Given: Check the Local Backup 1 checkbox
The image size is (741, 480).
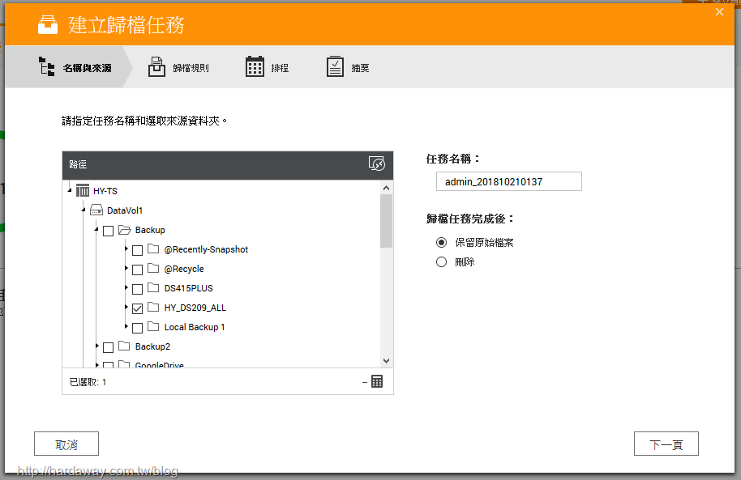Looking at the screenshot, I should click(138, 328).
